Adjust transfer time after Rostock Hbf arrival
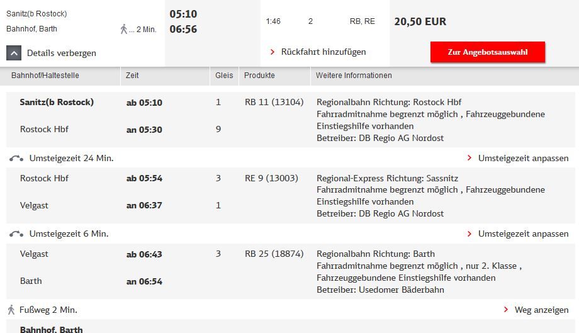579x333 pixels. click(x=518, y=158)
